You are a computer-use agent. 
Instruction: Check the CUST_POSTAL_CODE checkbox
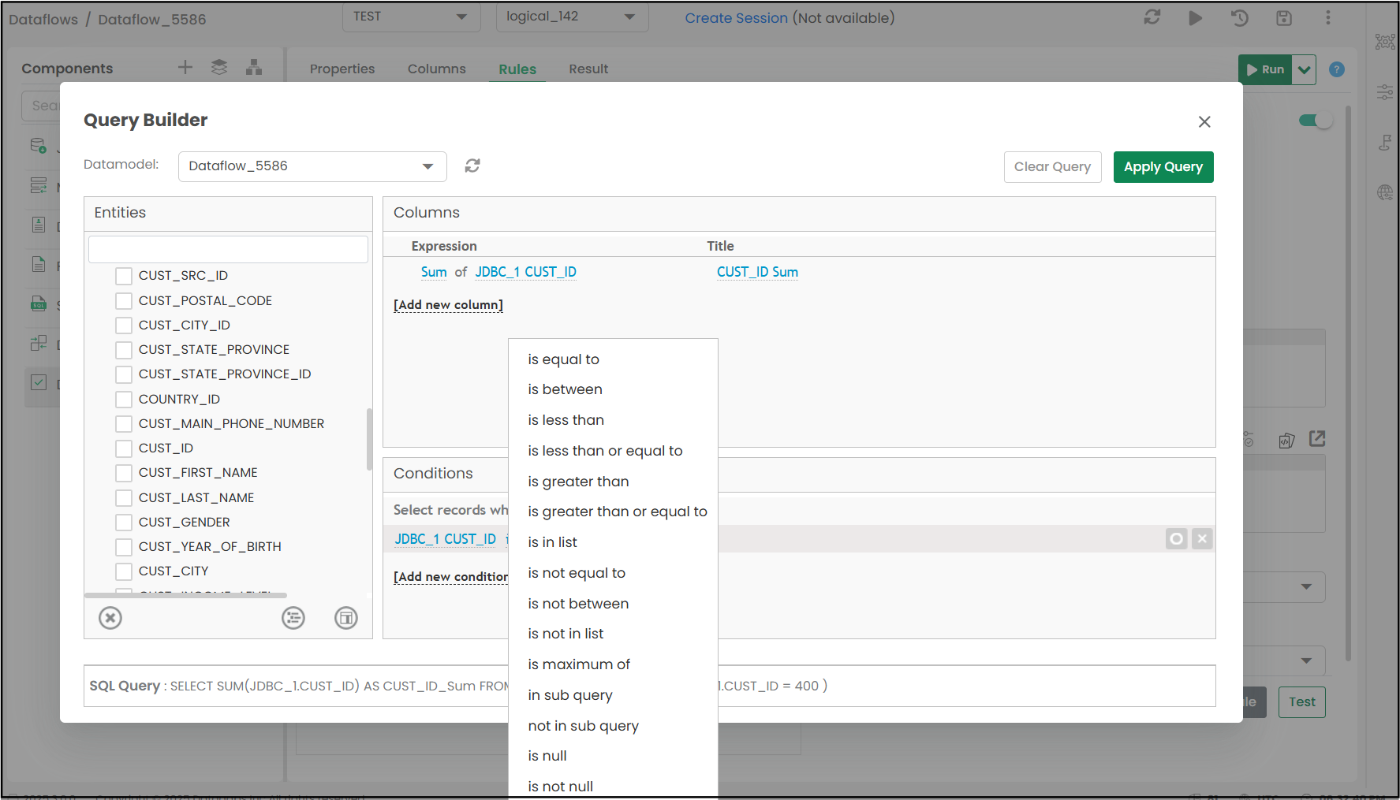pos(124,301)
